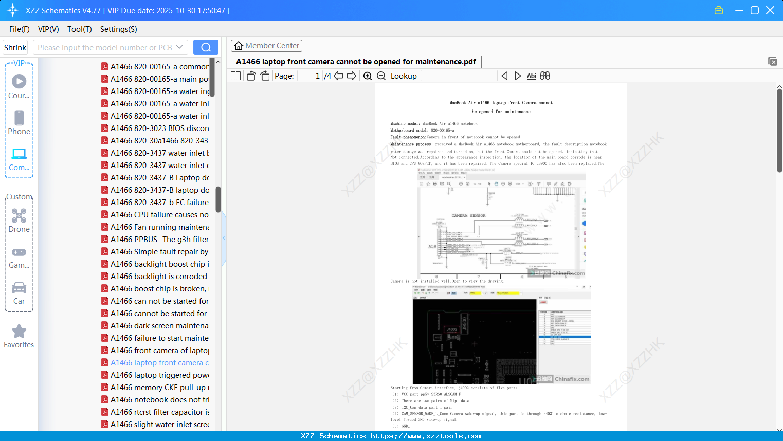Viewport: 783px width, 441px height.
Task: Open the Car category in sidebar
Action: [x=19, y=292]
